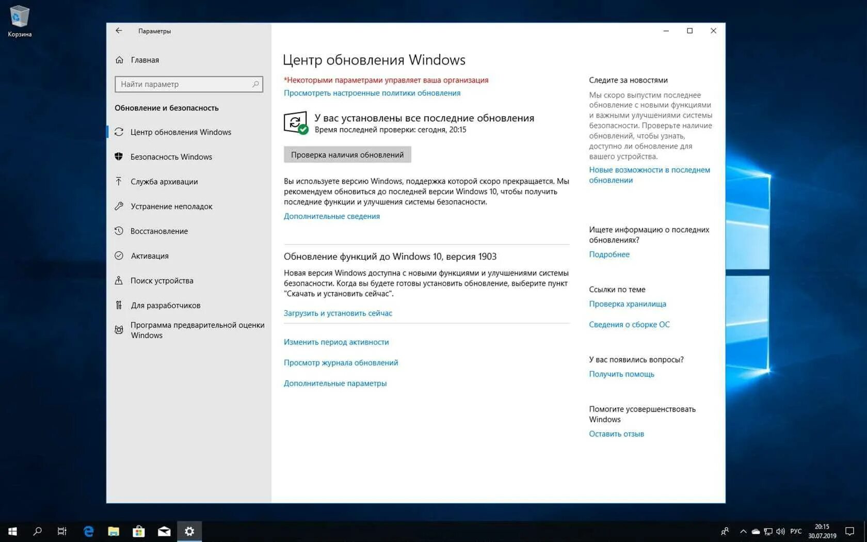
Task: Open Дополнительные параметры link
Action: point(335,384)
